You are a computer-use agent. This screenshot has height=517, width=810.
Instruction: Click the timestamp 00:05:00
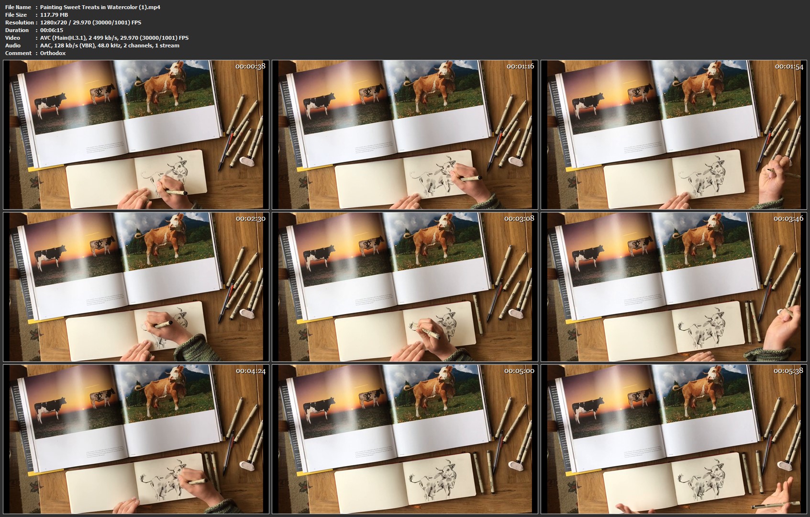coord(519,371)
